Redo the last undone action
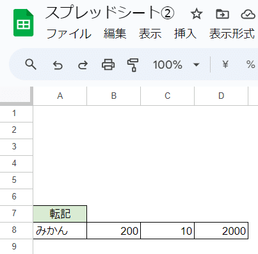 tap(83, 65)
